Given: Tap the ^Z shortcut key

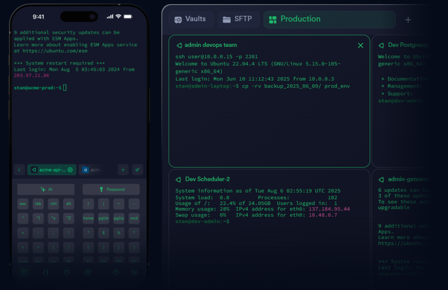Looking at the screenshot, I should pos(68,218).
